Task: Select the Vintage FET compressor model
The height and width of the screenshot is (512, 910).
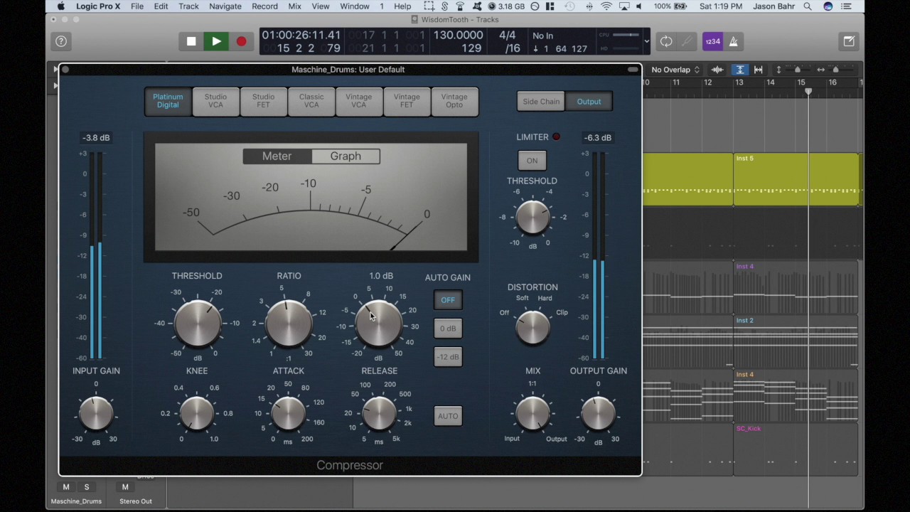Action: point(407,101)
